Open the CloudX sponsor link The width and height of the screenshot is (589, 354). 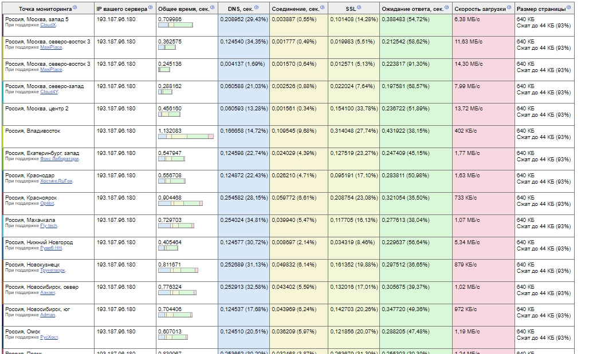point(48,25)
